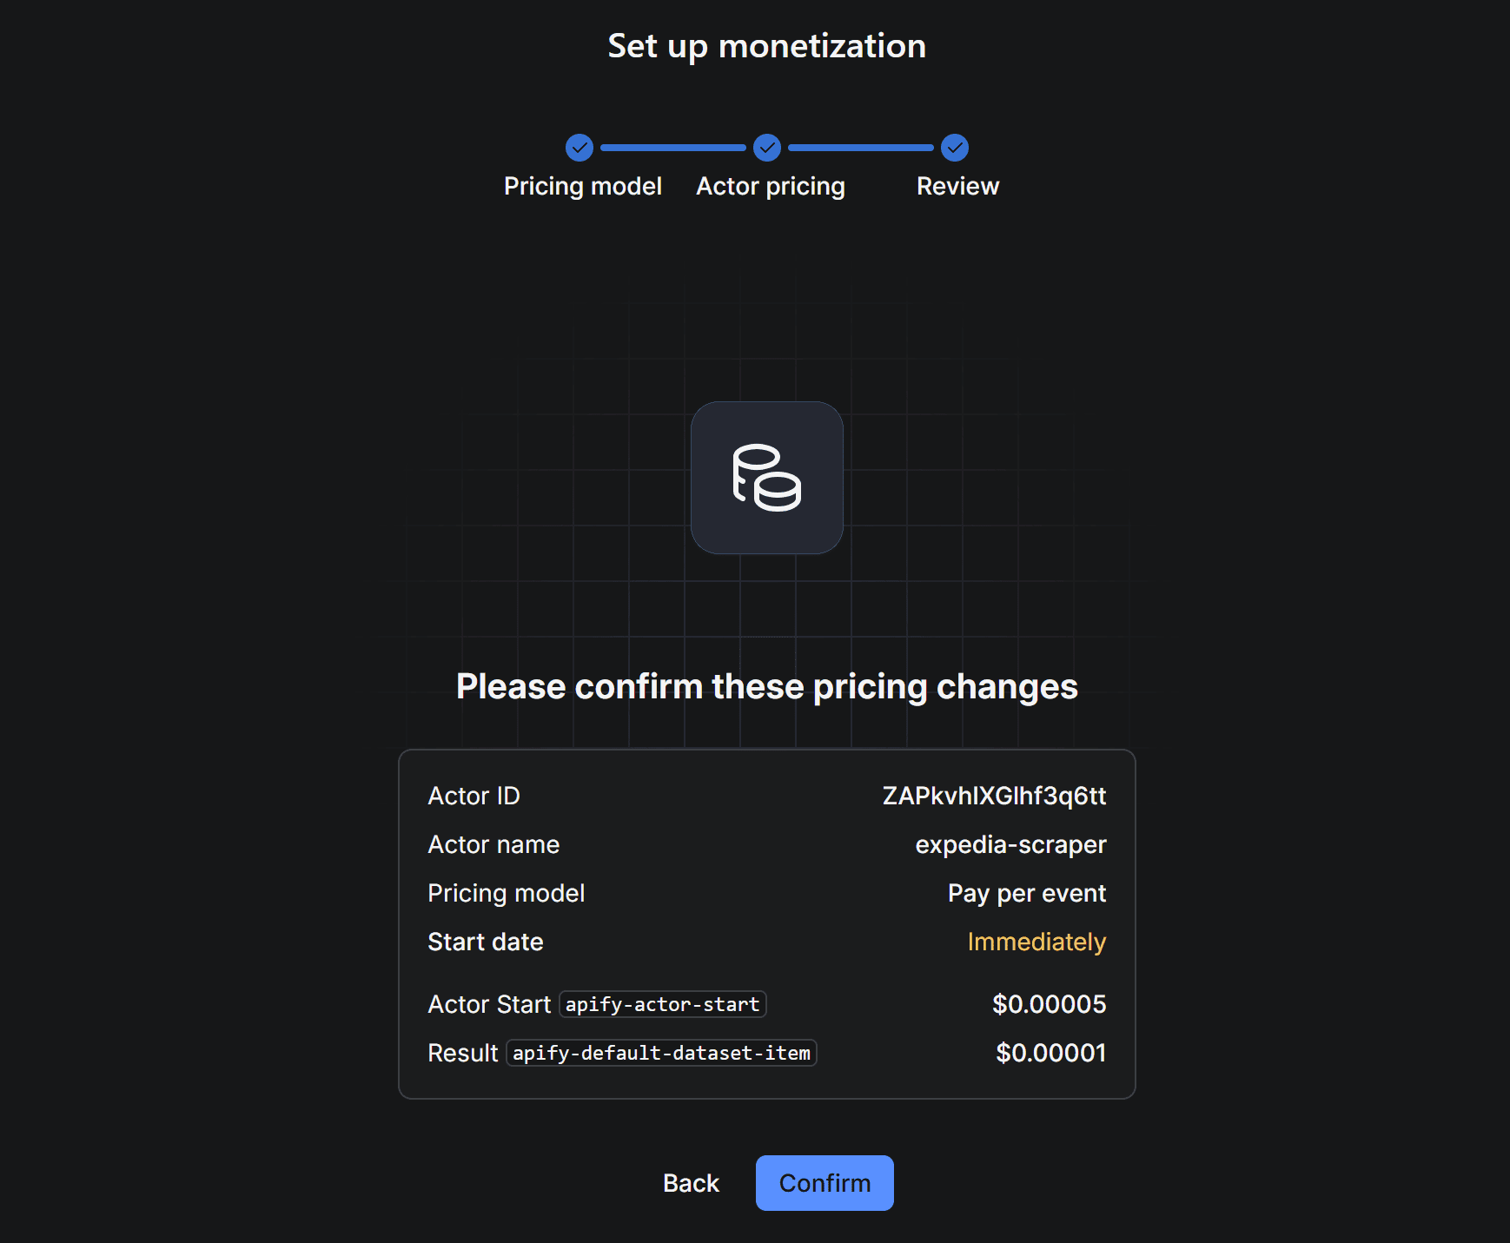Click the coins monetization icon
This screenshot has height=1243, width=1510.
click(x=766, y=478)
